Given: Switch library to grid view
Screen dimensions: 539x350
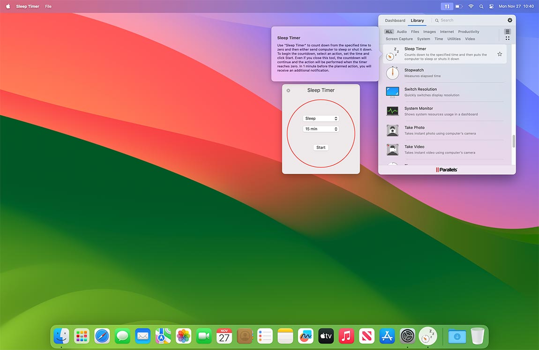Looking at the screenshot, I should coord(507,38).
